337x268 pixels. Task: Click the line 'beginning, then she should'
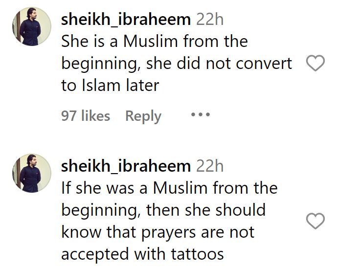tap(163, 210)
